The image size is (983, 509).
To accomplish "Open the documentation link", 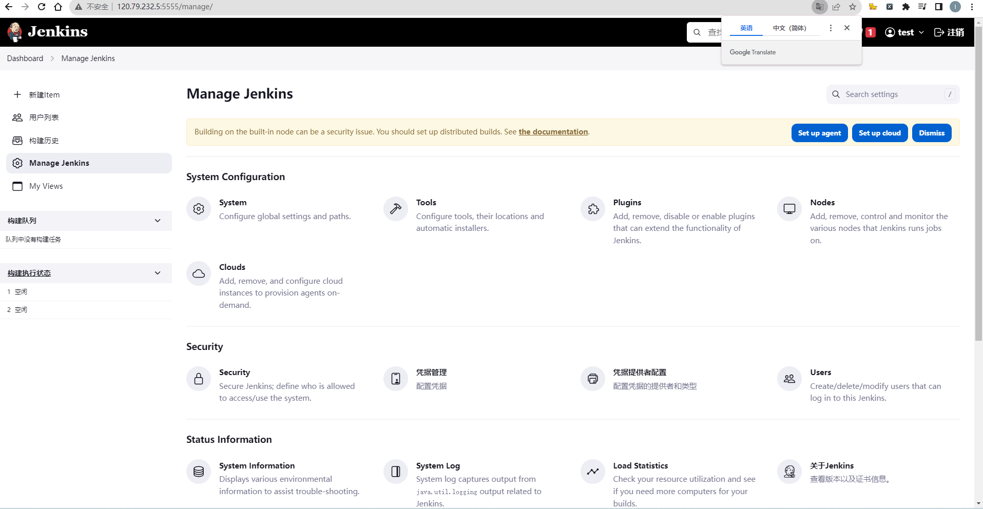I will pyautogui.click(x=553, y=131).
